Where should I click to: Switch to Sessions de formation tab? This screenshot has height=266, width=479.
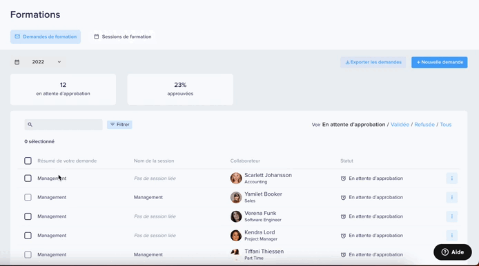click(x=123, y=37)
